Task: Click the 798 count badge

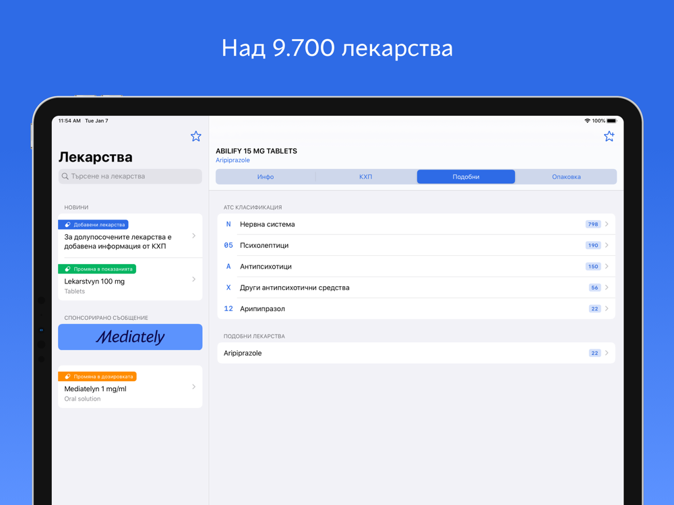Action: (x=593, y=224)
